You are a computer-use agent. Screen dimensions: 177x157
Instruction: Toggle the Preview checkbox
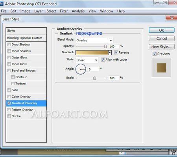(x=155, y=54)
